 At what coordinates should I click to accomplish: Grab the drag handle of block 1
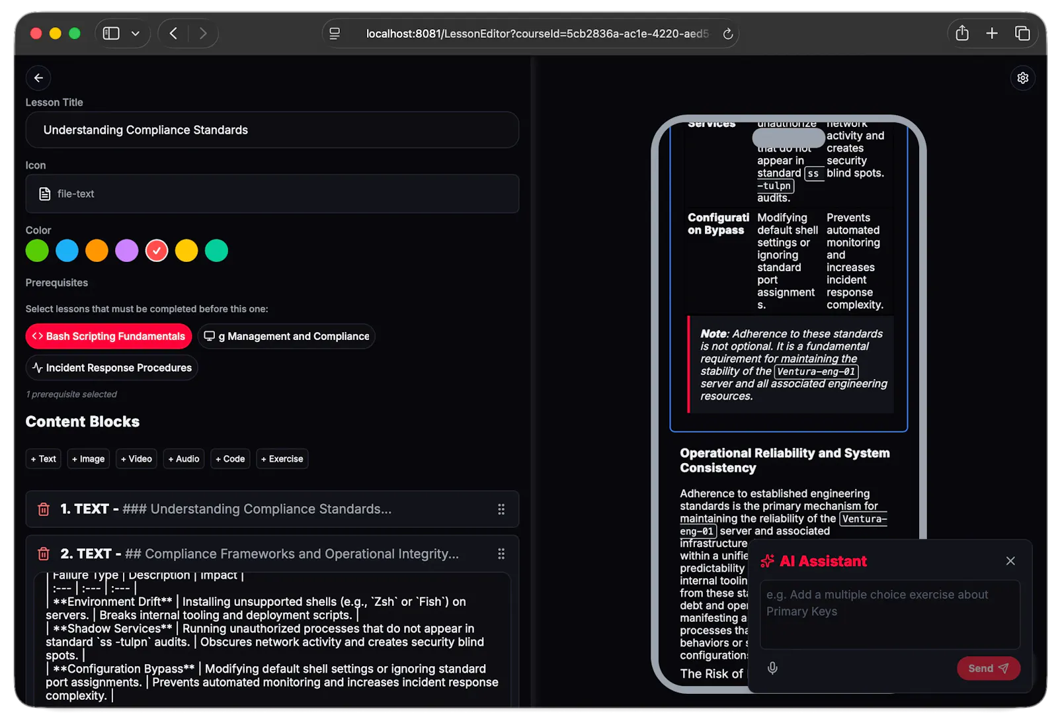point(501,509)
